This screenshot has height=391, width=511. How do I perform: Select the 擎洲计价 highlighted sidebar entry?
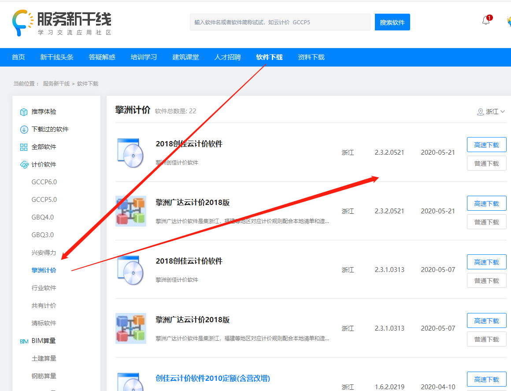click(43, 270)
